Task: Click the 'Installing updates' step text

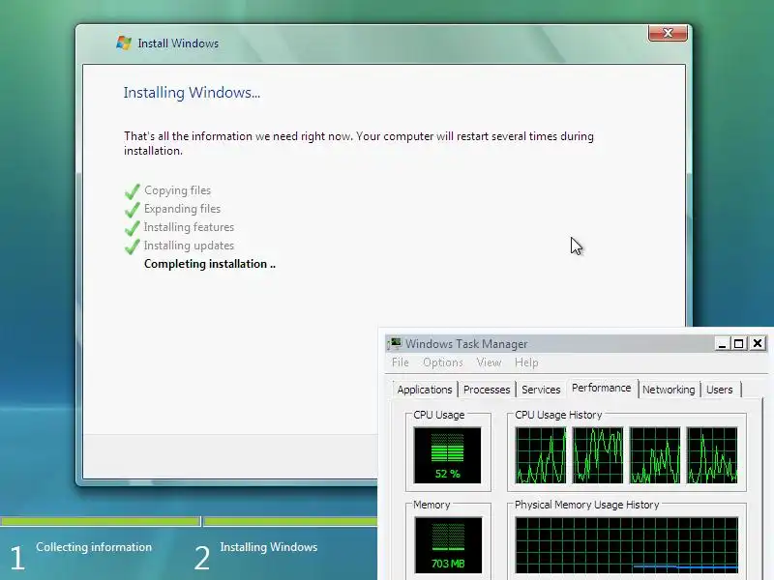Action: 189,246
